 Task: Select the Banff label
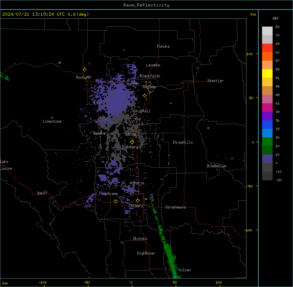tap(42, 193)
